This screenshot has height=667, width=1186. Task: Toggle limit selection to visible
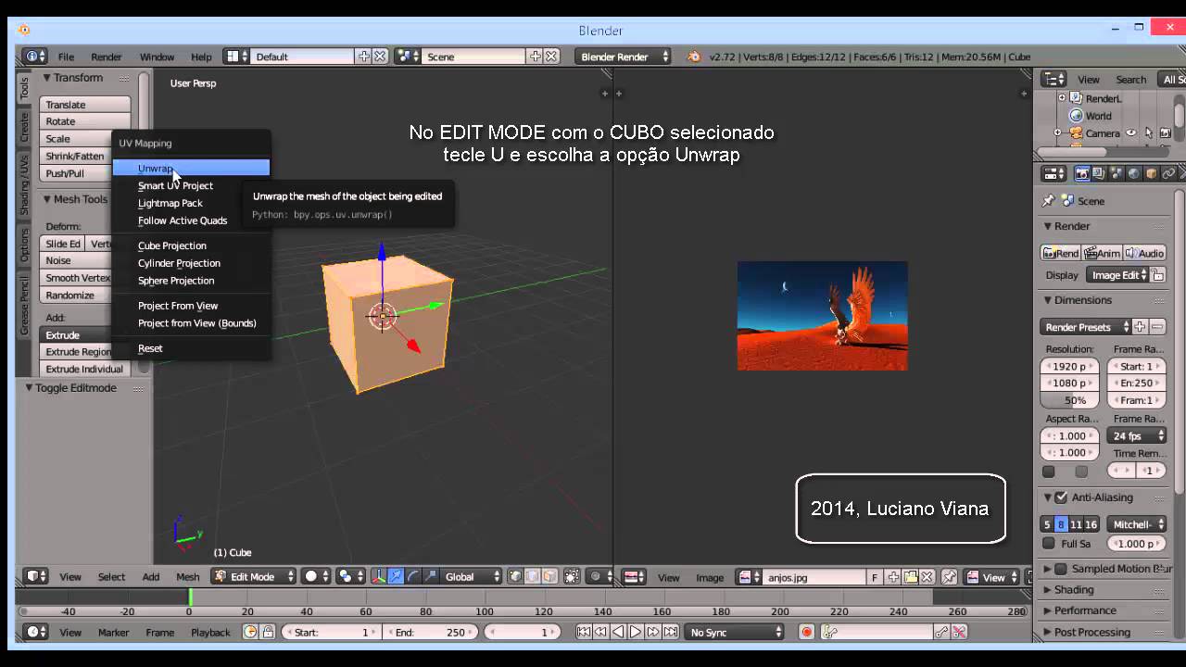pos(572,576)
